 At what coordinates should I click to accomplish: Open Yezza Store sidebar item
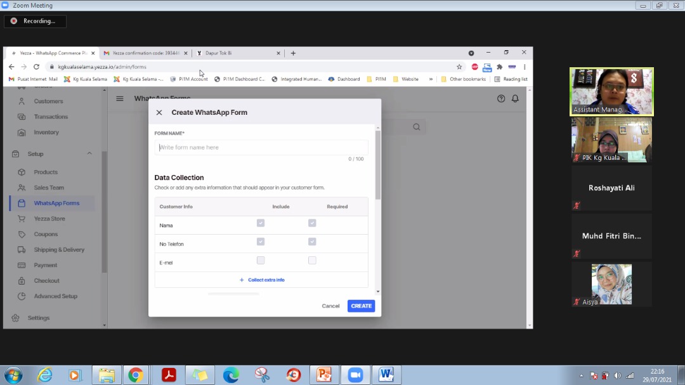tap(49, 218)
